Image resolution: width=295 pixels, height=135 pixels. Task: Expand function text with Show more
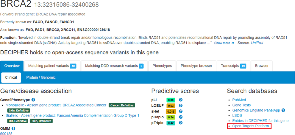coord(224,43)
